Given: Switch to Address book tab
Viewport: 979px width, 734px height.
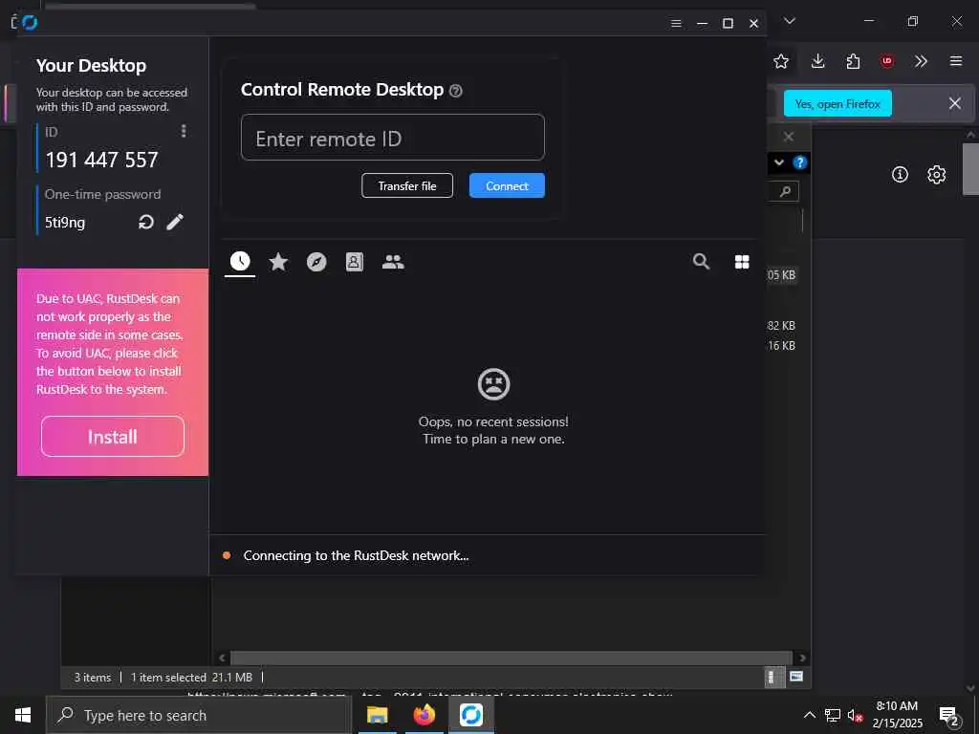Looking at the screenshot, I should pyautogui.click(x=355, y=262).
